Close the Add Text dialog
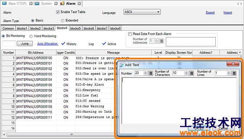The width and height of the screenshot is (244, 139). [233, 64]
